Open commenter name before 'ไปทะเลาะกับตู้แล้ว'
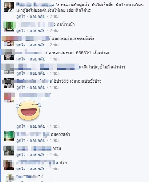Screen dimensions: 149x182 click(x=35, y=5)
